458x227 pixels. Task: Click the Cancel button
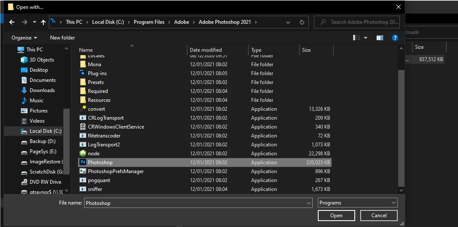point(379,216)
